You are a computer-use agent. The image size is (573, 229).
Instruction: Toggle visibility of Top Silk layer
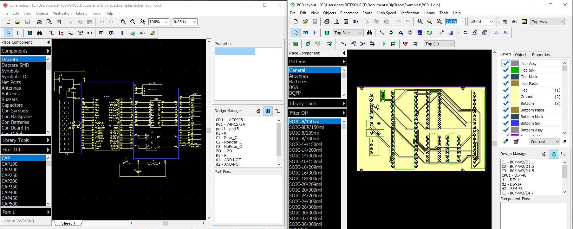tap(505, 70)
